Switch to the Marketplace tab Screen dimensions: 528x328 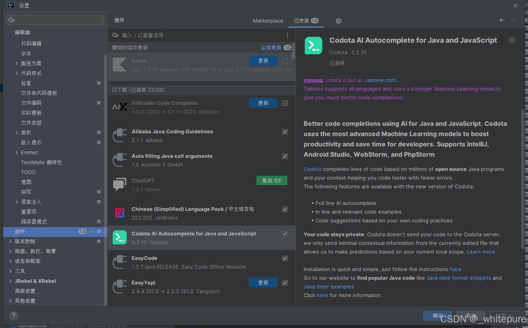tap(268, 21)
